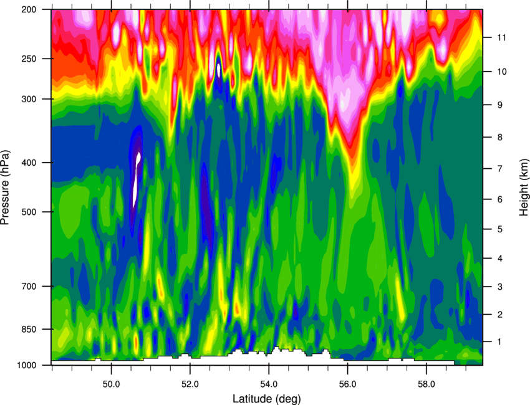530x405 pixels.
Task: Pick the 6 km height label
Action: click(500, 199)
